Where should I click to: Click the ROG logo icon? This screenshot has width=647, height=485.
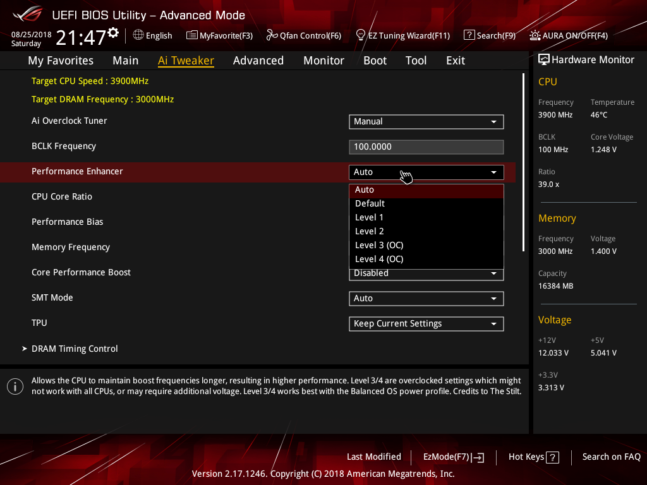pyautogui.click(x=28, y=14)
